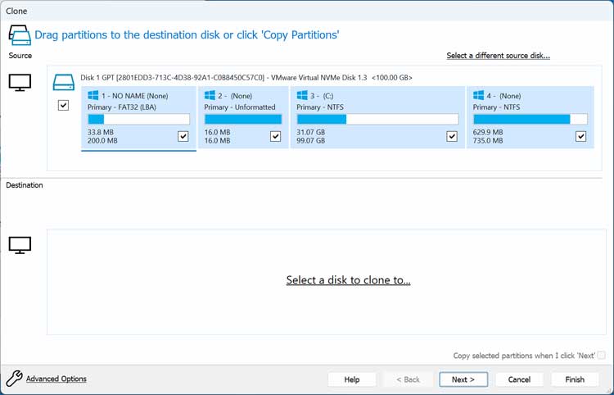Click the 'Drag partitions to the destination disk' heading
The height and width of the screenshot is (395, 614).
point(187,35)
